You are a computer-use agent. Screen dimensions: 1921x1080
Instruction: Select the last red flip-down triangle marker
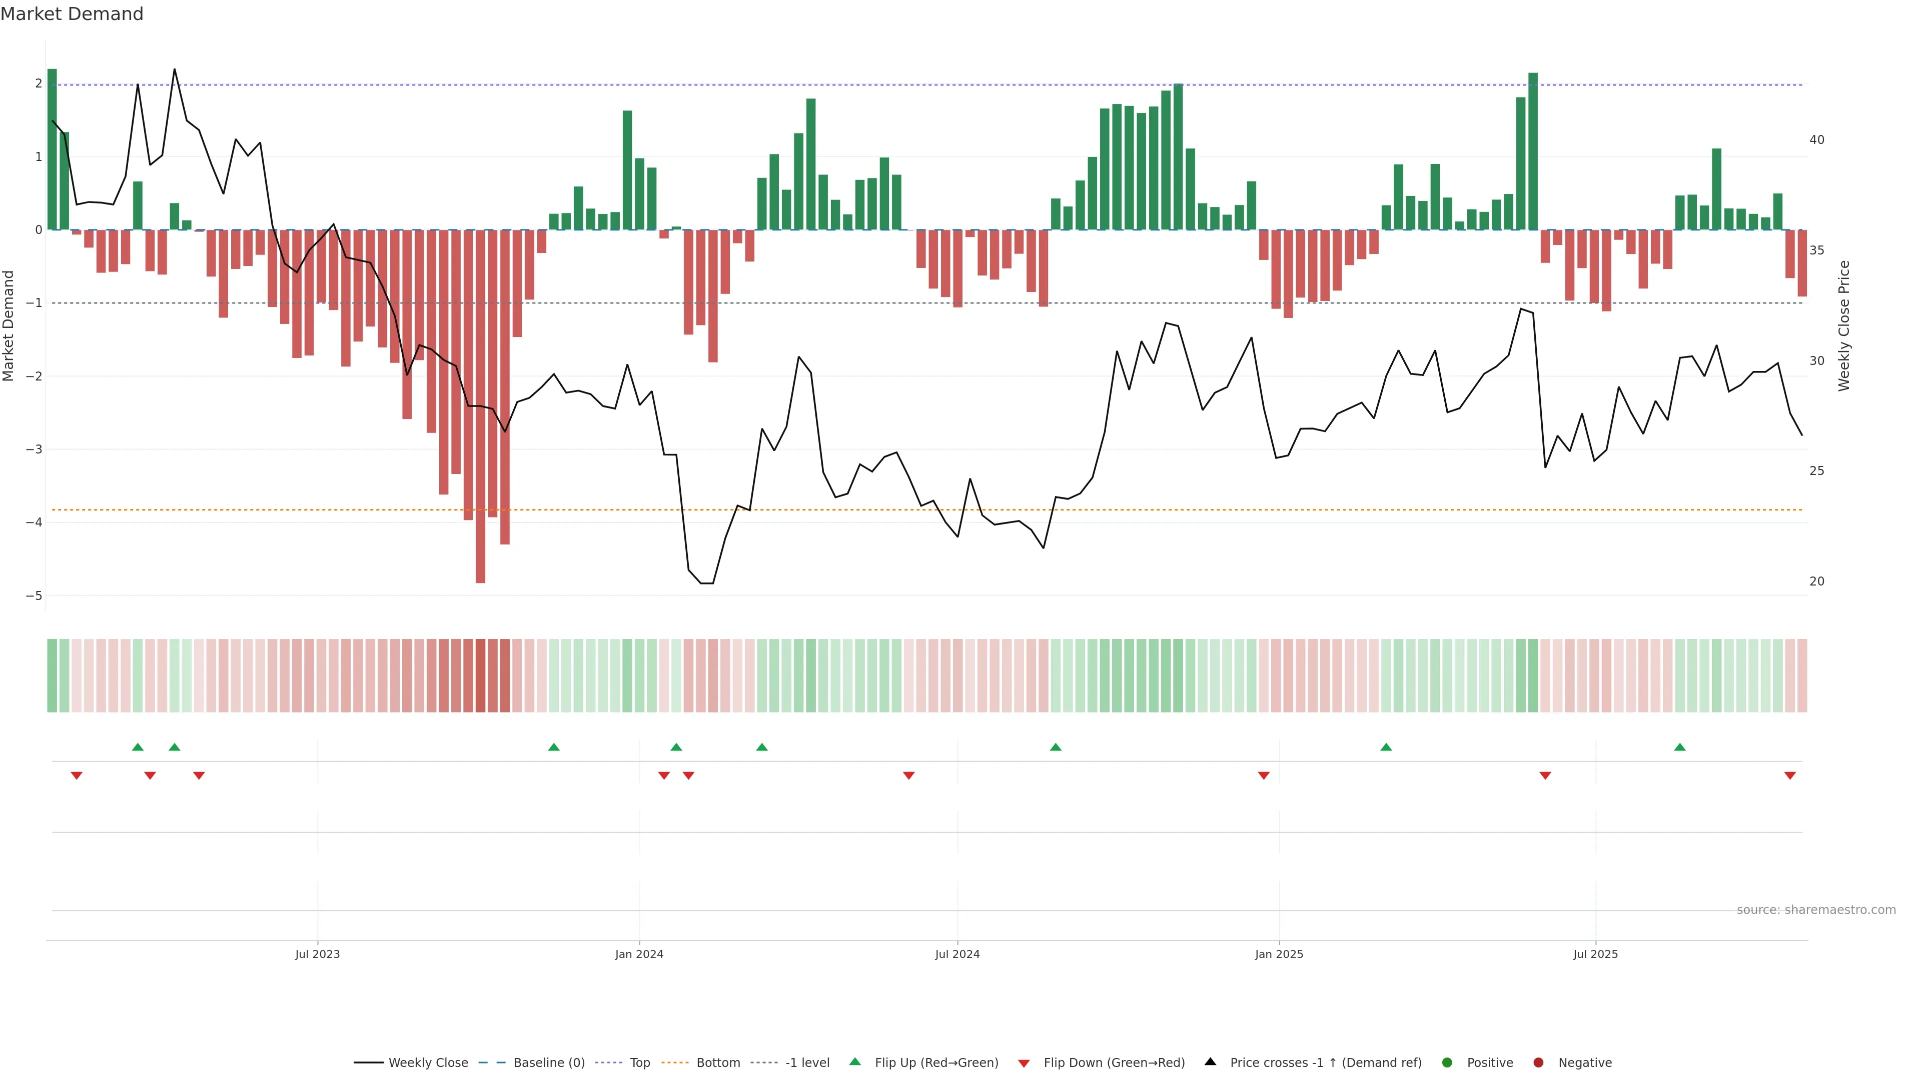pos(1790,776)
